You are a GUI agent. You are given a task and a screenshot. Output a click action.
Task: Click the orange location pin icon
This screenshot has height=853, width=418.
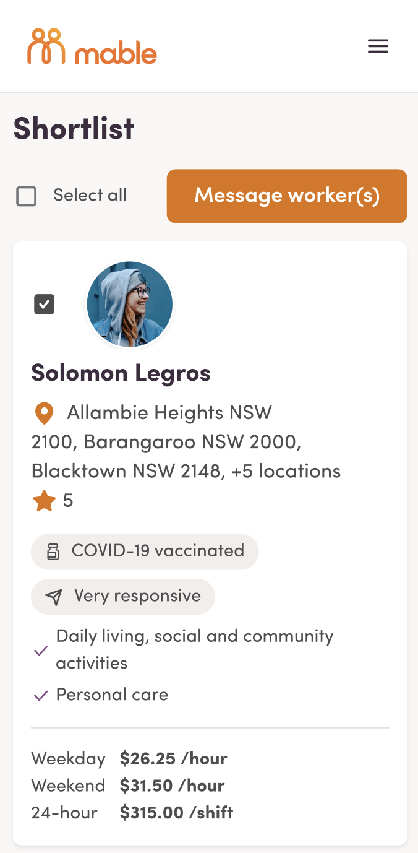click(44, 412)
